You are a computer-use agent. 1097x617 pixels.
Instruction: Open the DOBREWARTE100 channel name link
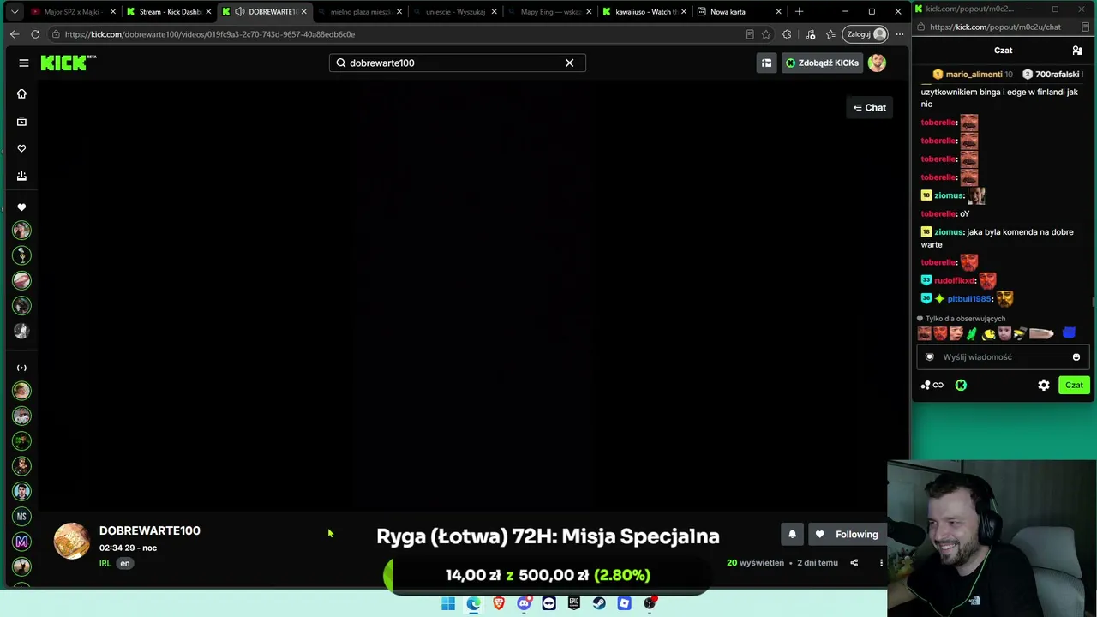pyautogui.click(x=150, y=530)
